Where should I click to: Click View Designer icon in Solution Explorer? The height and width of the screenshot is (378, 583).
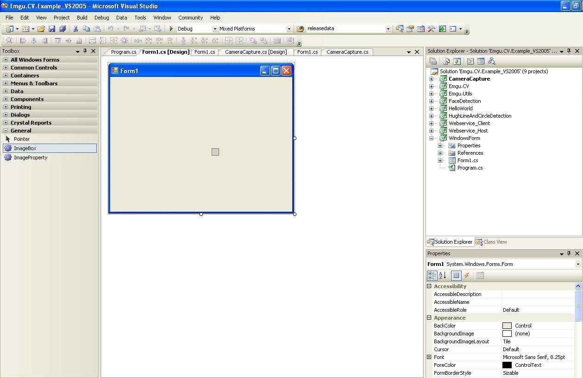pyautogui.click(x=481, y=61)
